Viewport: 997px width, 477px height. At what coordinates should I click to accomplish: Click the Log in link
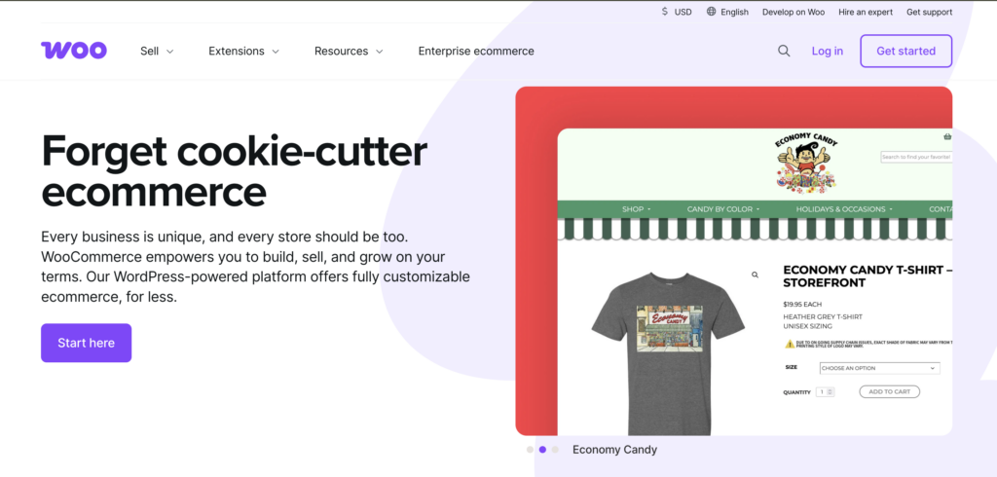coord(828,51)
